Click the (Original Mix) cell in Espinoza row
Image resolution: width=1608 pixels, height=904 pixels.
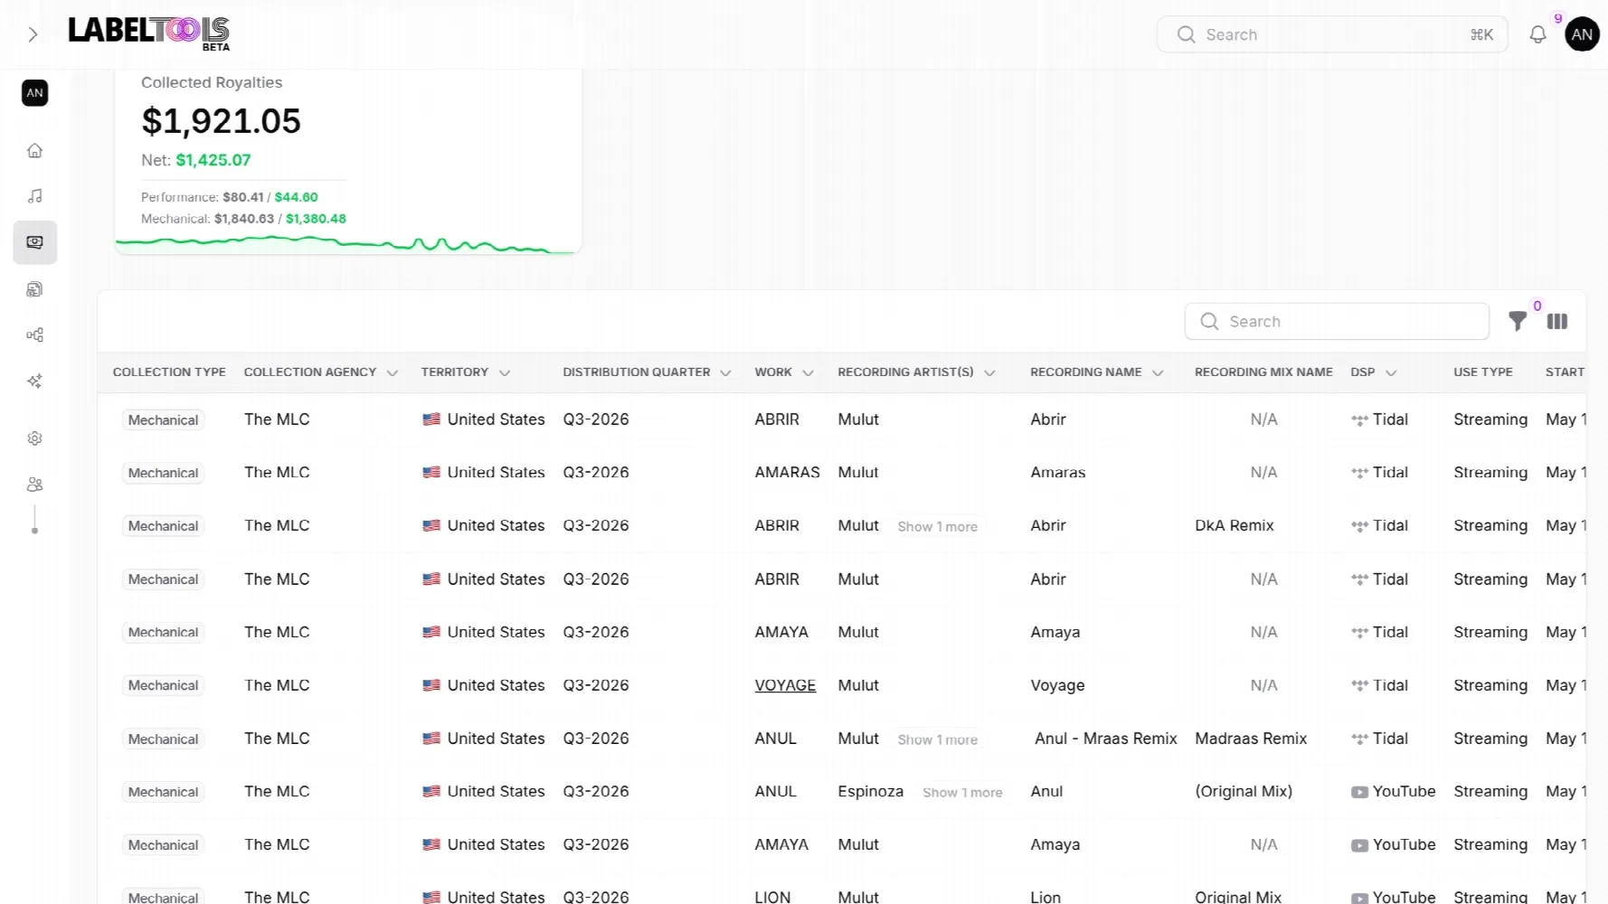(1244, 791)
